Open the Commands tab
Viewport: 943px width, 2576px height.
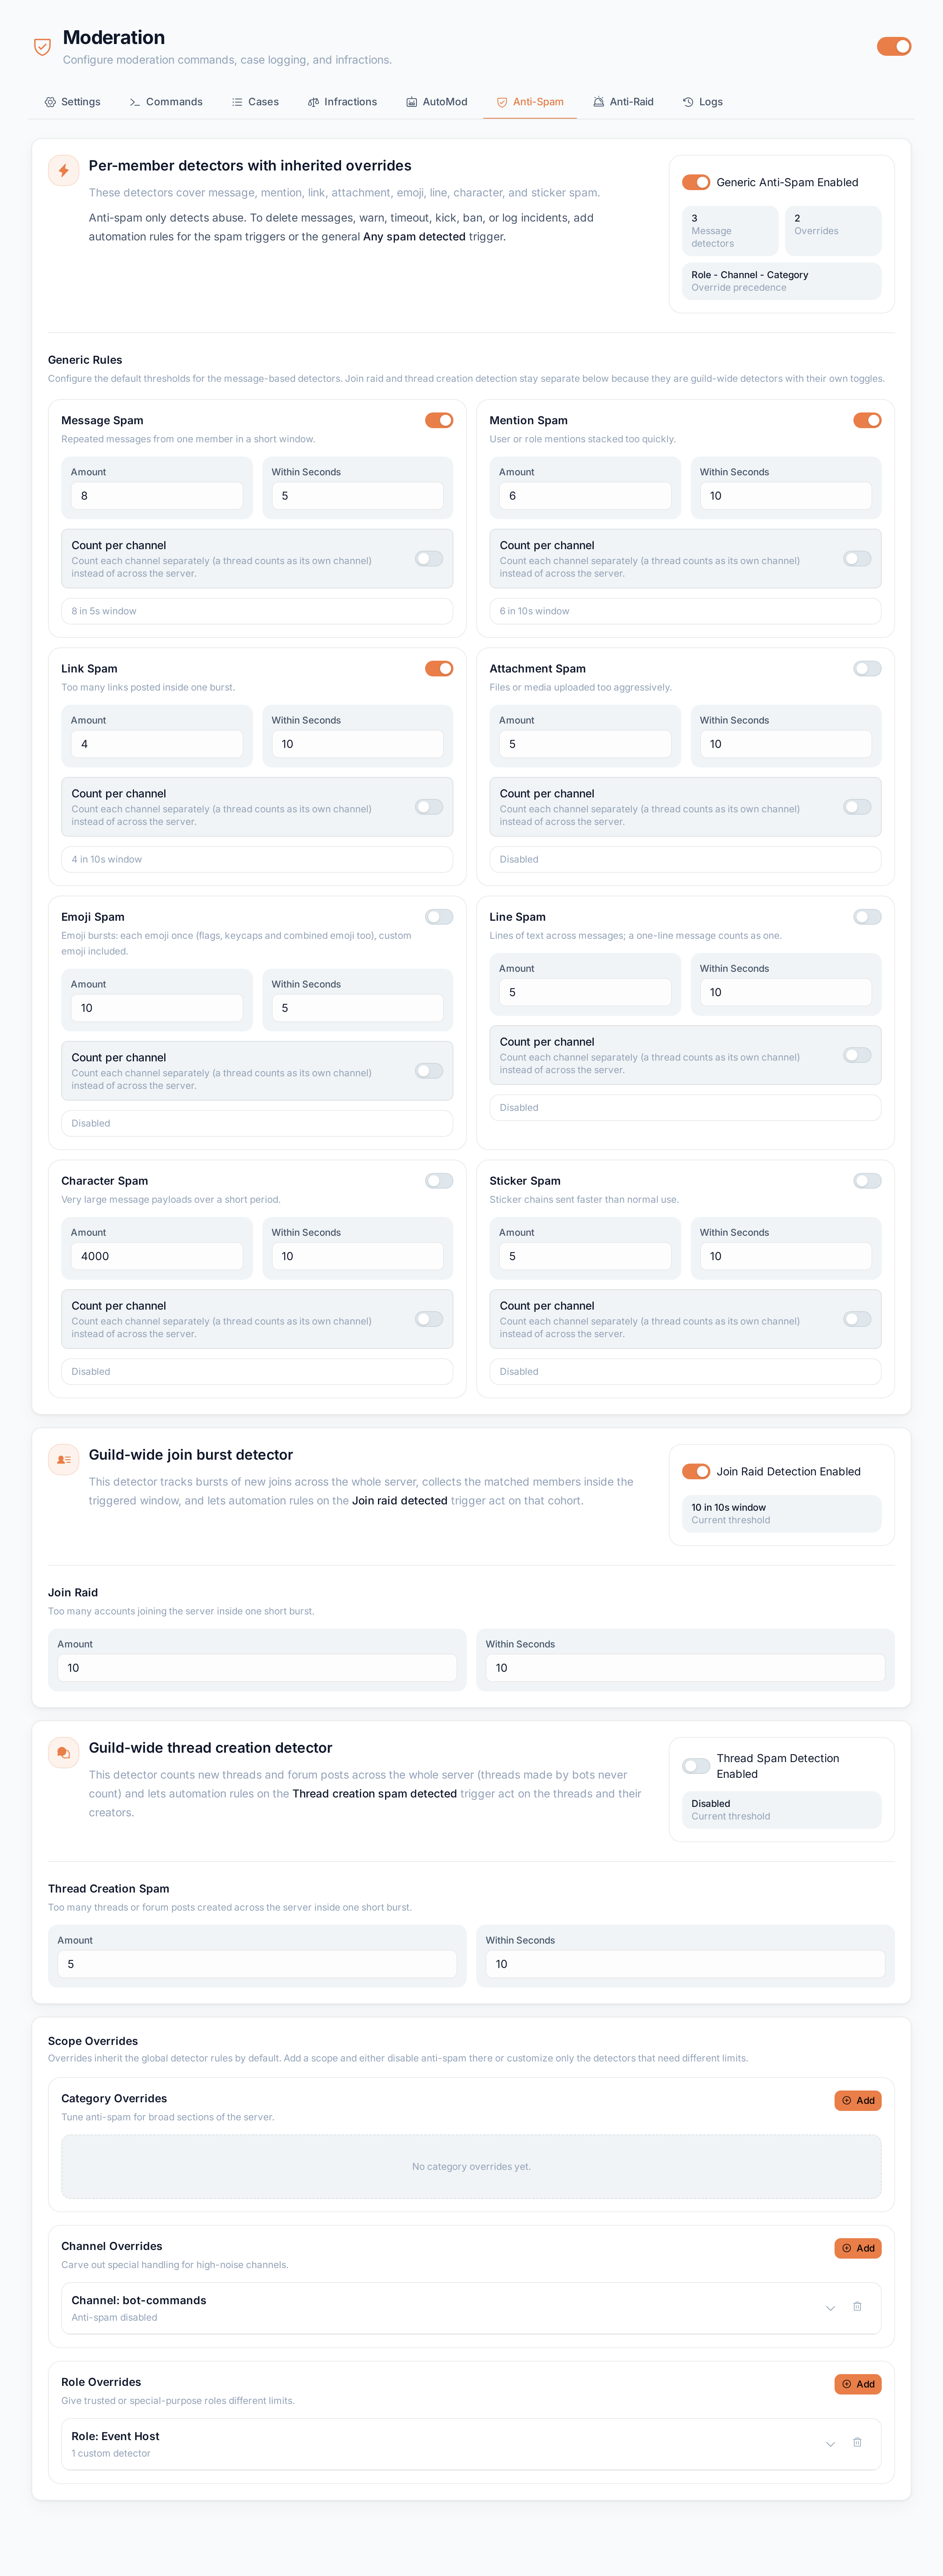pyautogui.click(x=166, y=102)
